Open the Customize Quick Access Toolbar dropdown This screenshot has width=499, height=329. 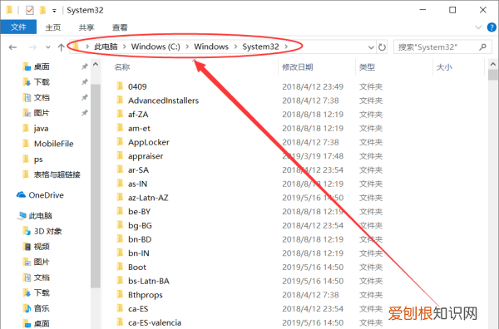(54, 11)
